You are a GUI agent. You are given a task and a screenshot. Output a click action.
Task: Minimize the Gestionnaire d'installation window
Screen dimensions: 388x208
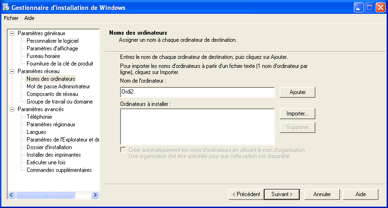pos(358,8)
